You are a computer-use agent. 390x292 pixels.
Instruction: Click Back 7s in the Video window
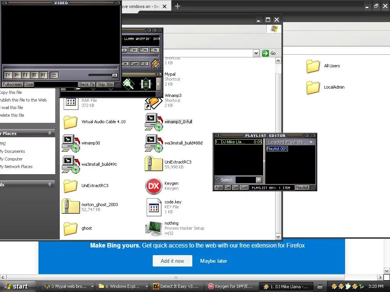[86, 84]
